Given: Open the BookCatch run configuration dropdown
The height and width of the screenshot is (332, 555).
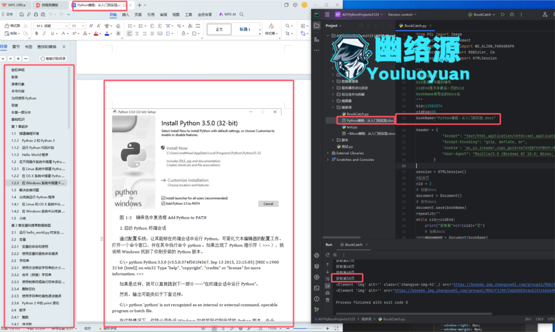Looking at the screenshot, I should click(481, 15).
